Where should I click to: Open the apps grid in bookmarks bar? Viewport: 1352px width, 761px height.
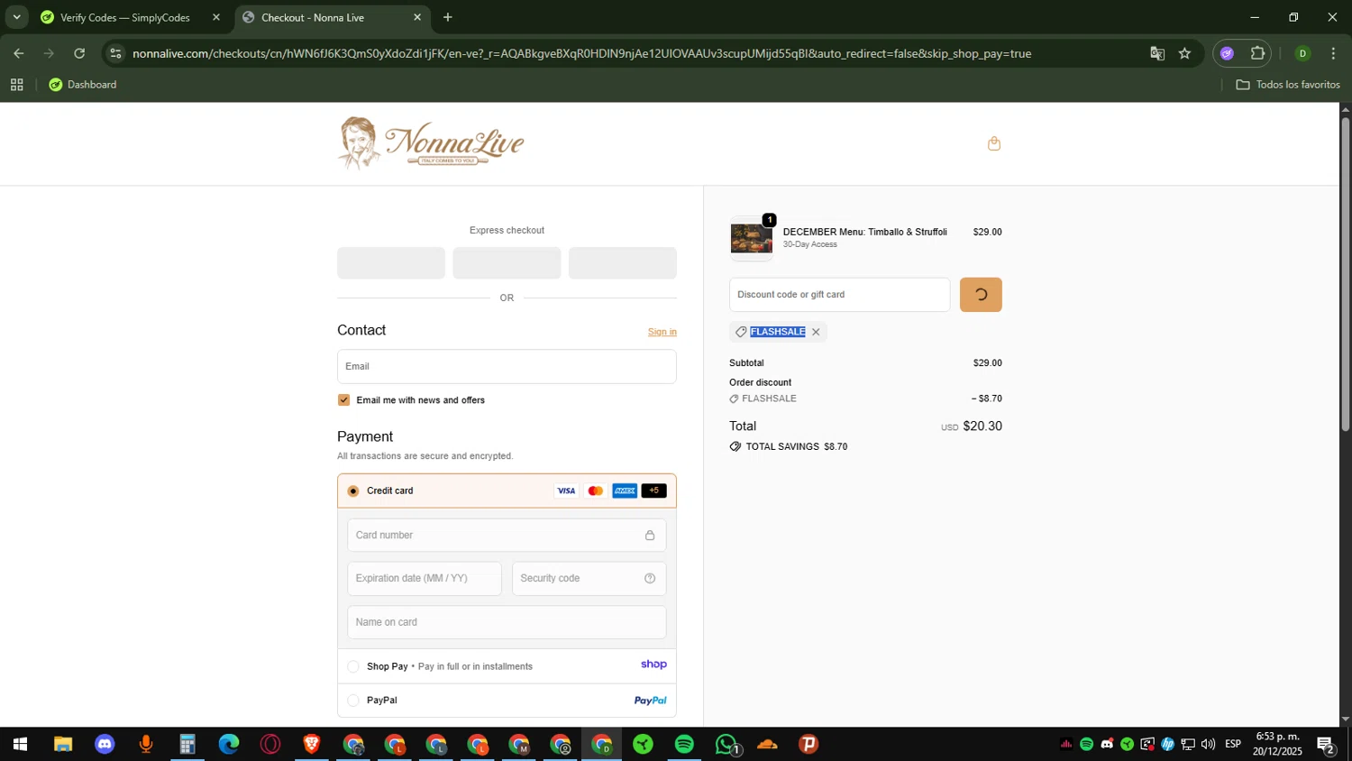(x=16, y=85)
